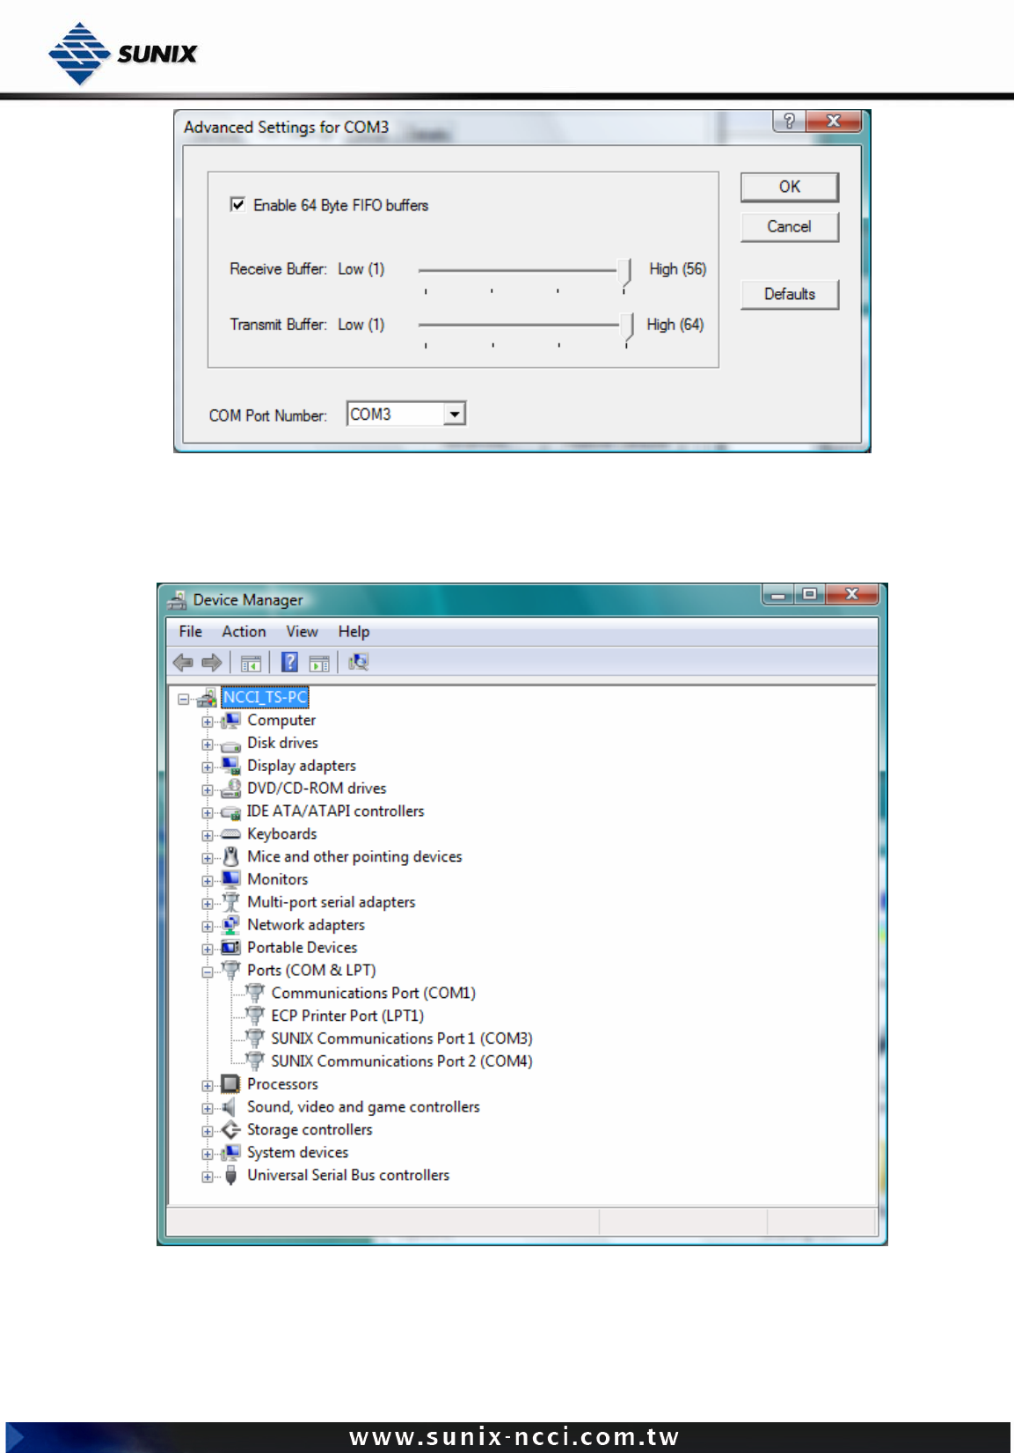Expand the Processors plus box

208,1086
